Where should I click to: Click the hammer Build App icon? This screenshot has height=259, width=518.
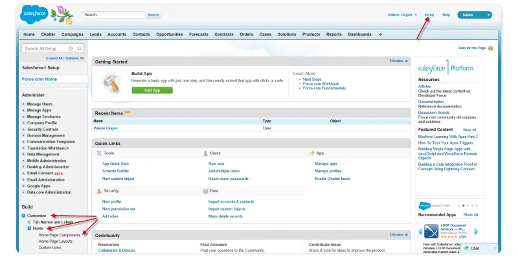(x=111, y=84)
